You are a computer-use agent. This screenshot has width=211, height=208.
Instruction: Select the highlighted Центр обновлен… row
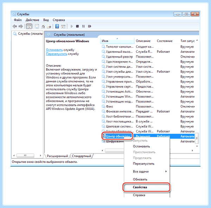pyautogui.click(x=148, y=136)
